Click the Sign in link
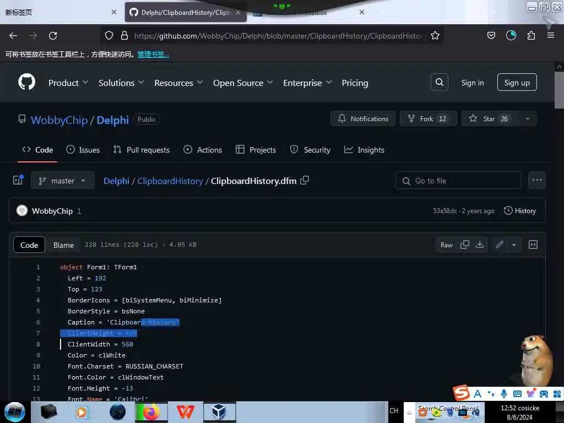This screenshot has height=423, width=564. tap(472, 83)
